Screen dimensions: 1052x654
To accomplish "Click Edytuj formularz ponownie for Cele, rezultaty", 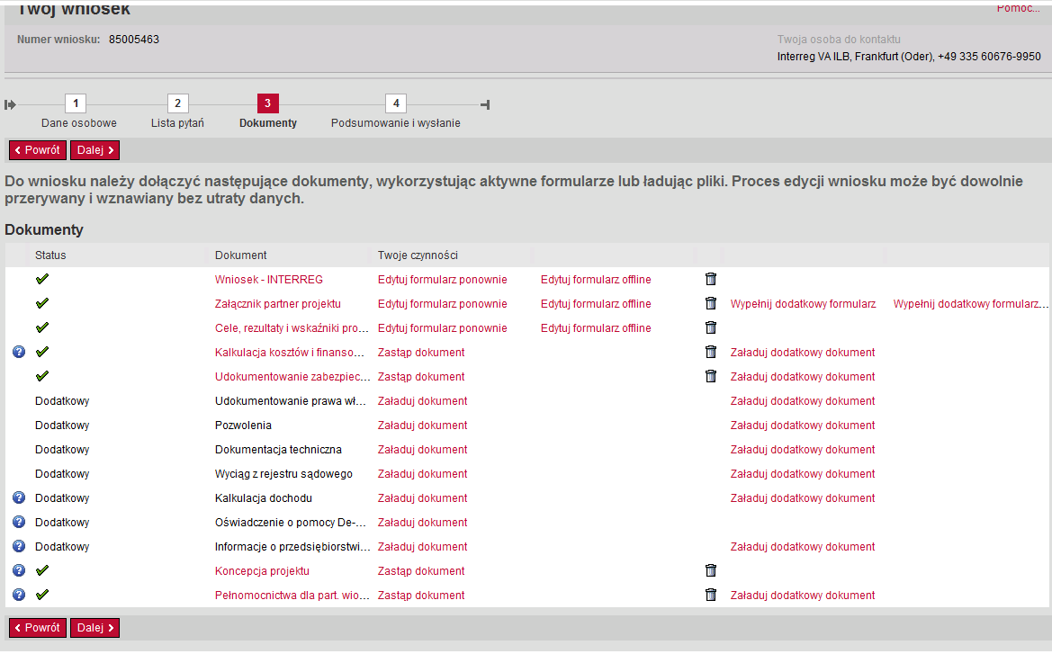I will click(x=442, y=328).
